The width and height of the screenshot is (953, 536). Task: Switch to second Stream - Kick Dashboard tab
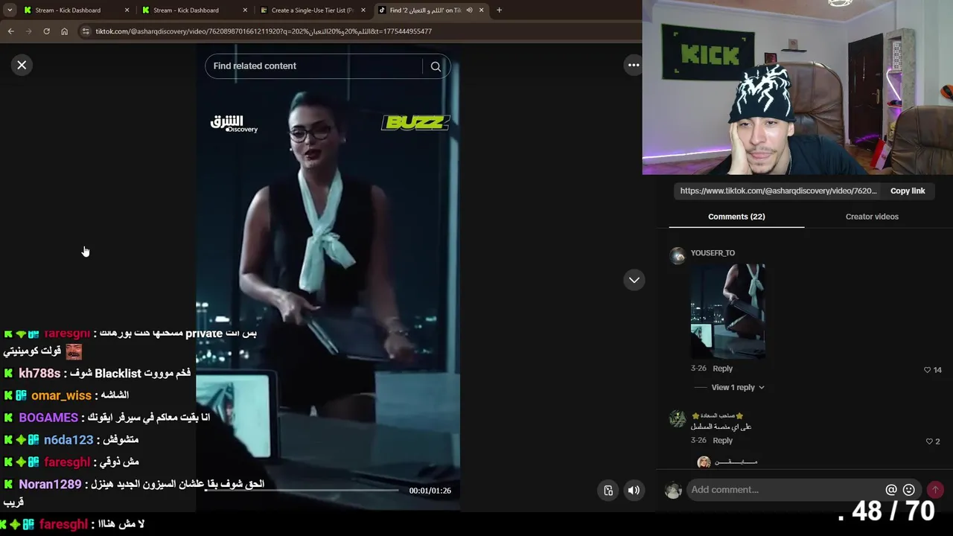[186, 10]
